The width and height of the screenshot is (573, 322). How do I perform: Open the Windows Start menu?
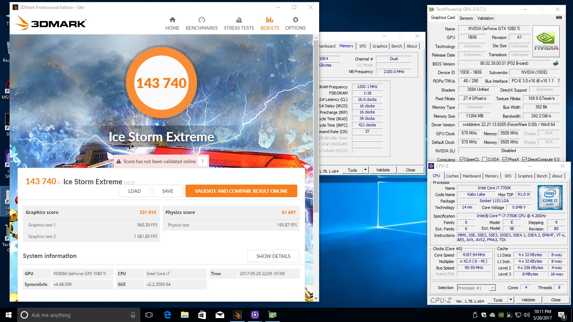click(9, 315)
